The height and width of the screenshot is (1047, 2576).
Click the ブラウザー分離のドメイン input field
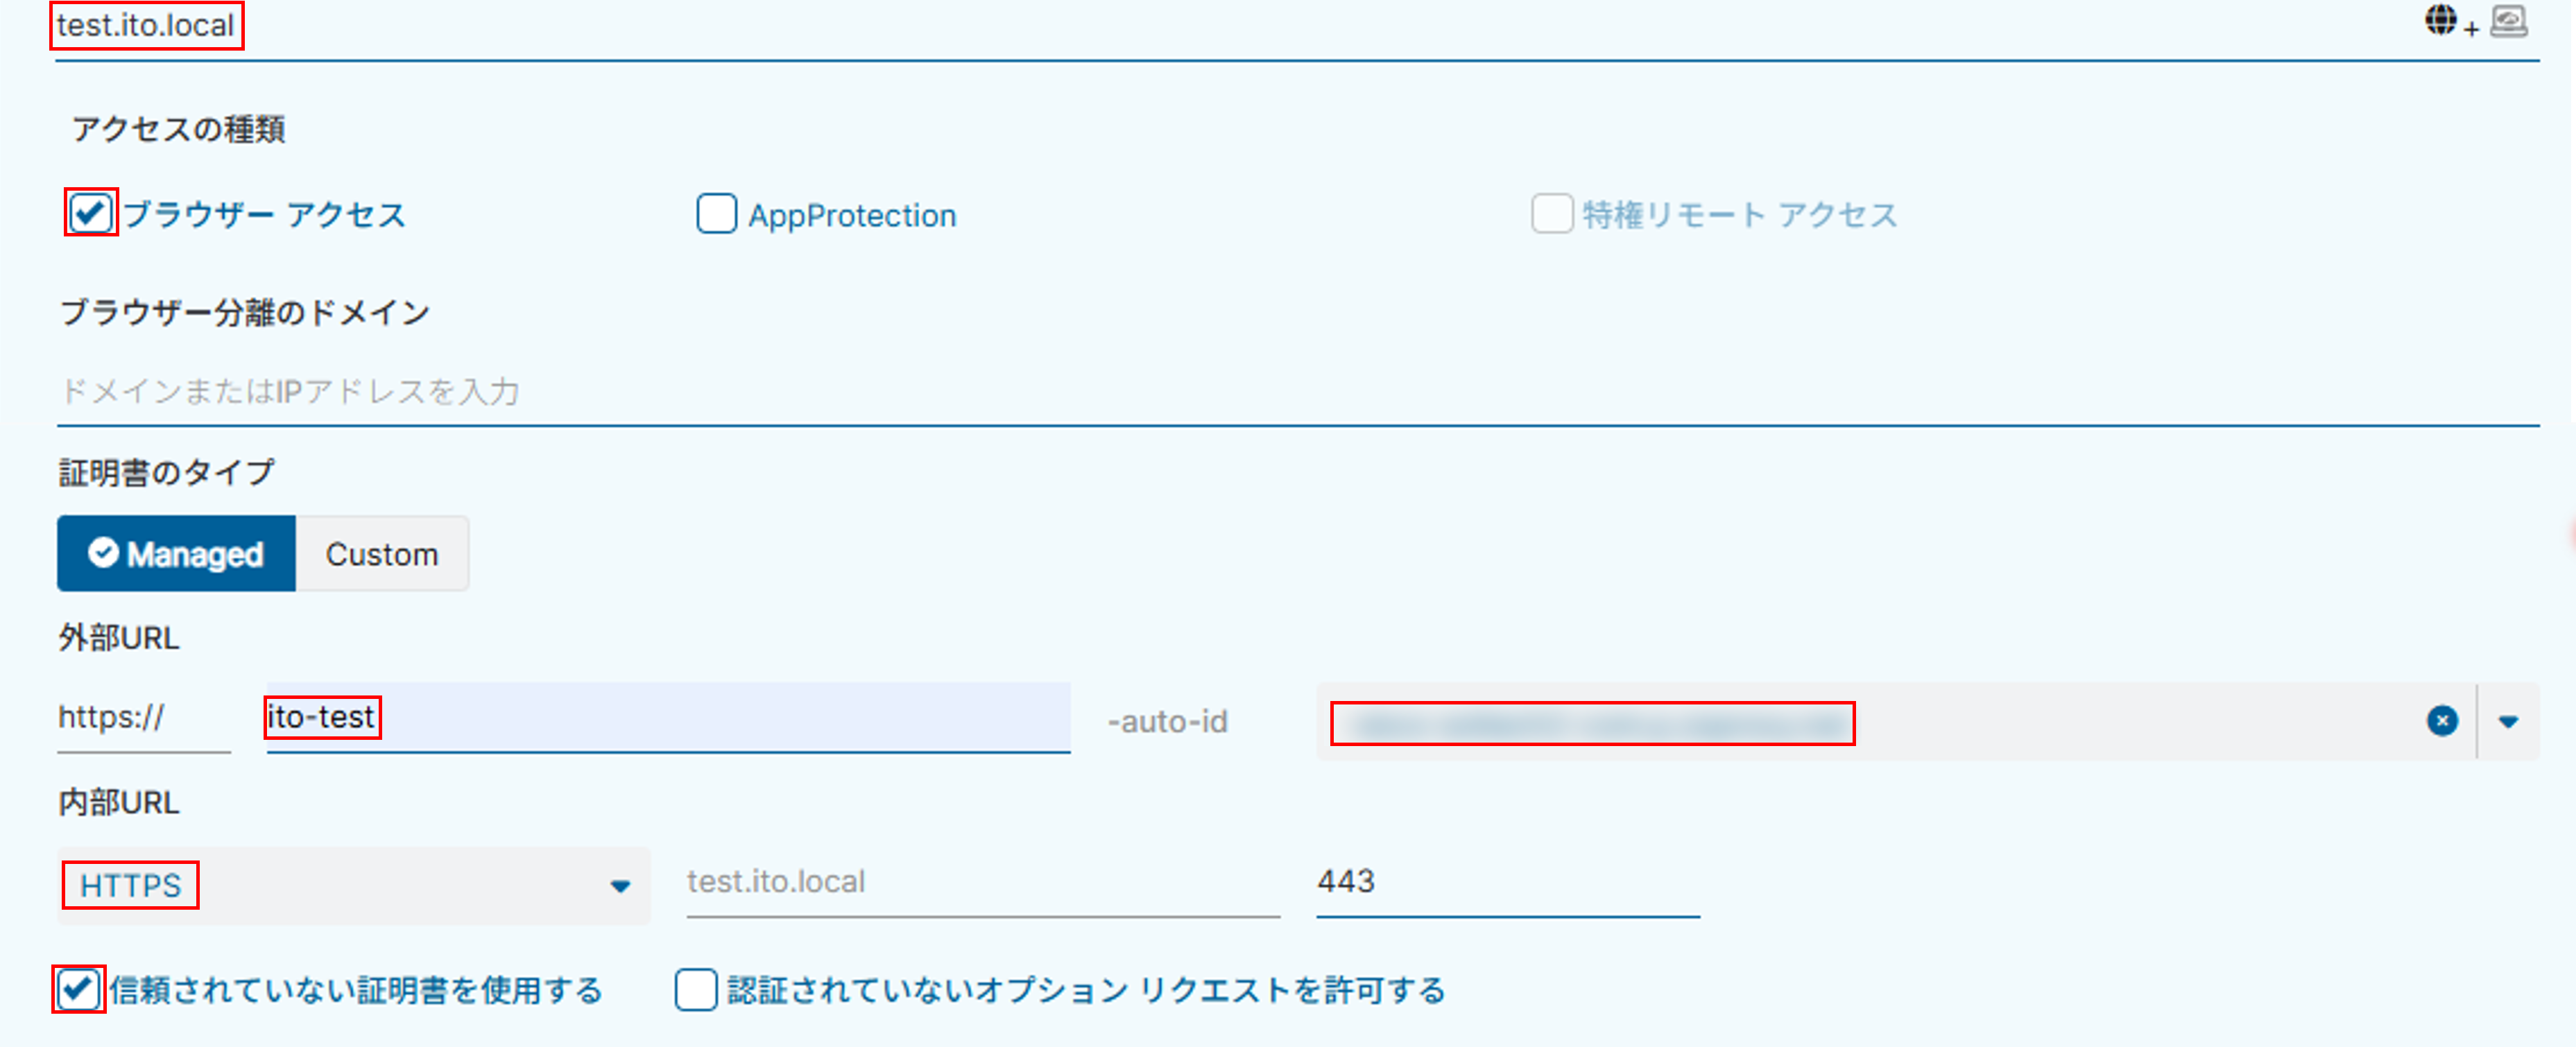tap(1296, 392)
